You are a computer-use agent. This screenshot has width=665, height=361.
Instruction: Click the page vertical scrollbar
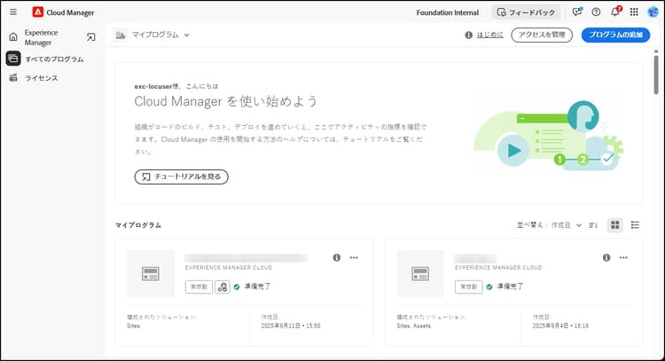click(656, 75)
